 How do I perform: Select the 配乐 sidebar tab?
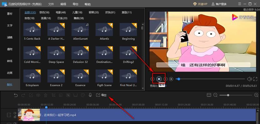coord(10,85)
